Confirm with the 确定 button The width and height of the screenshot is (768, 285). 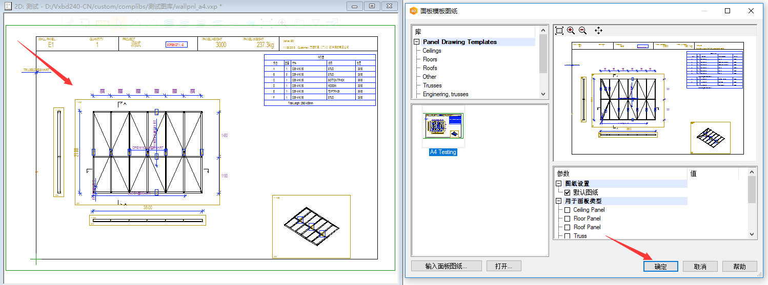pyautogui.click(x=661, y=267)
